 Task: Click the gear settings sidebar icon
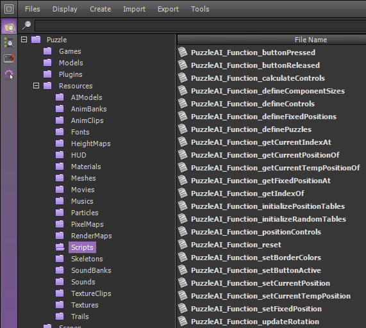tap(9, 75)
